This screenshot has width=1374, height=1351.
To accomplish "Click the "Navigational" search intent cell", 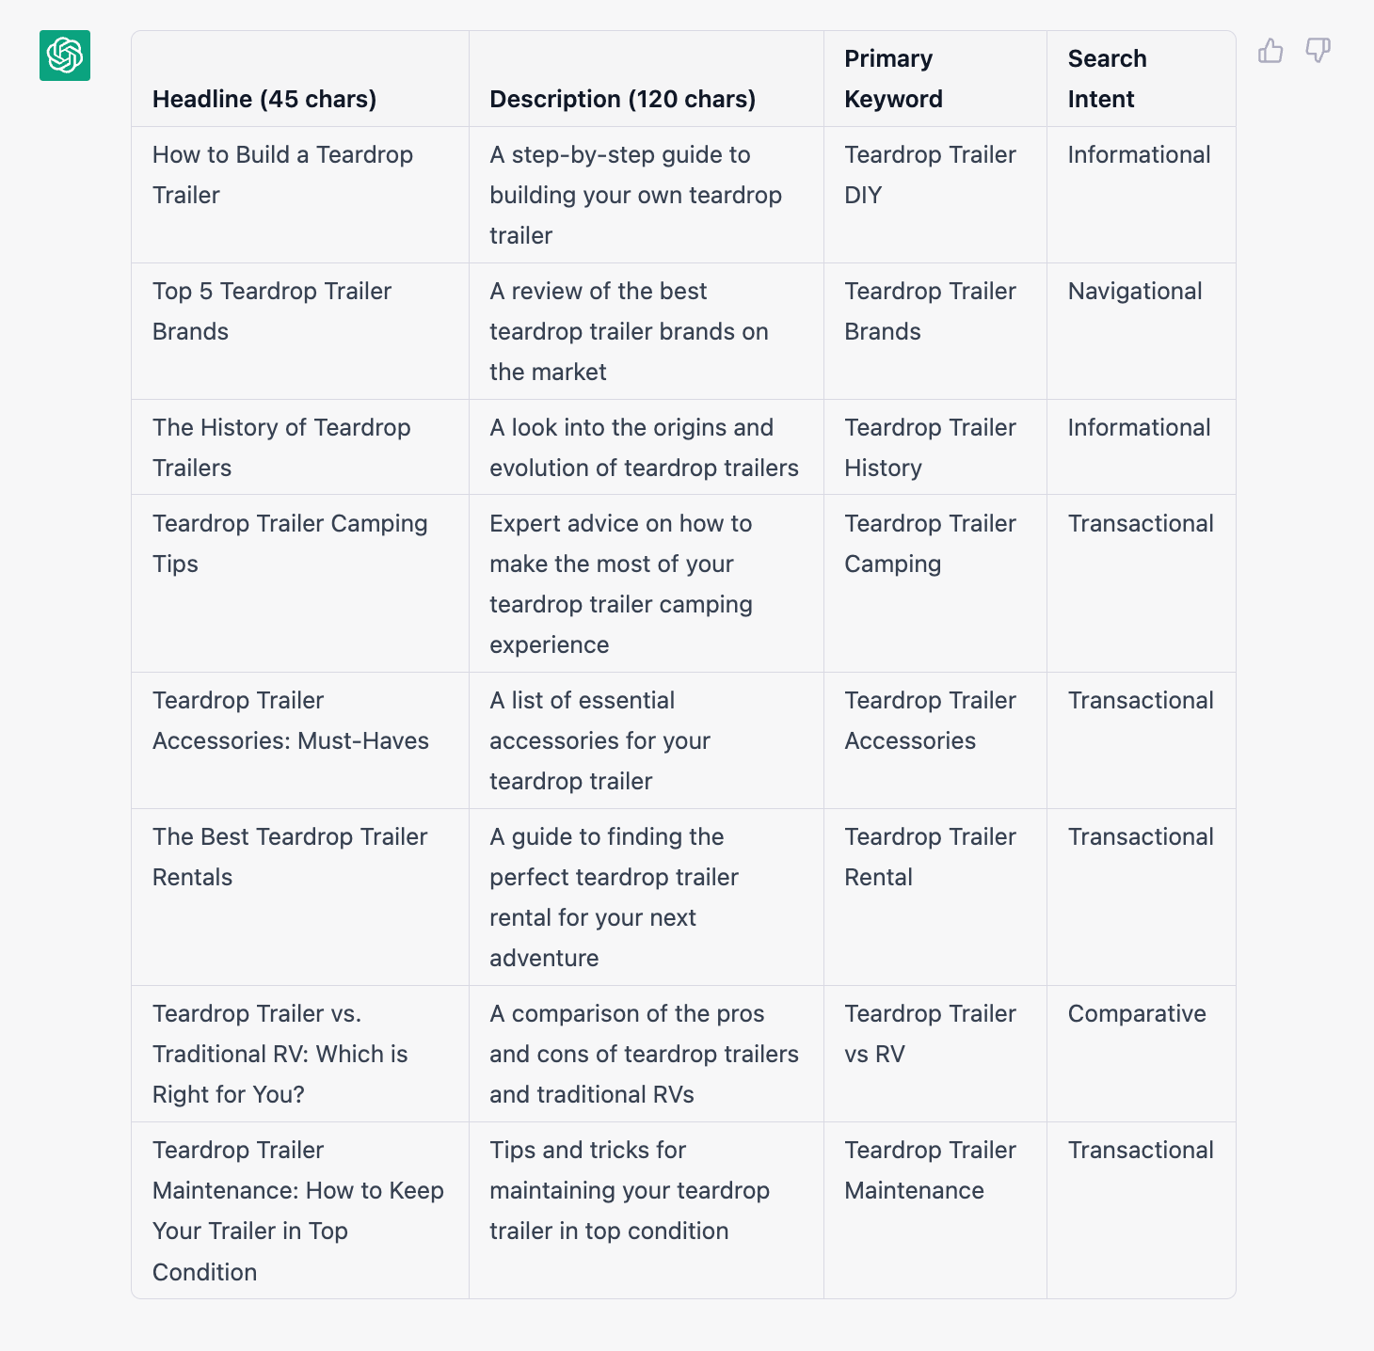I will (1135, 292).
